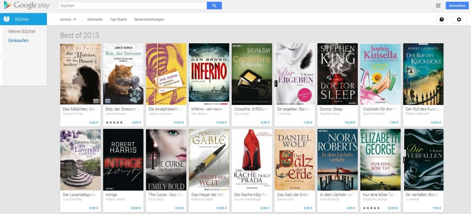This screenshot has width=471, height=214.
Task: Open Der Lavendelgarten book cover
Action: pos(80,160)
